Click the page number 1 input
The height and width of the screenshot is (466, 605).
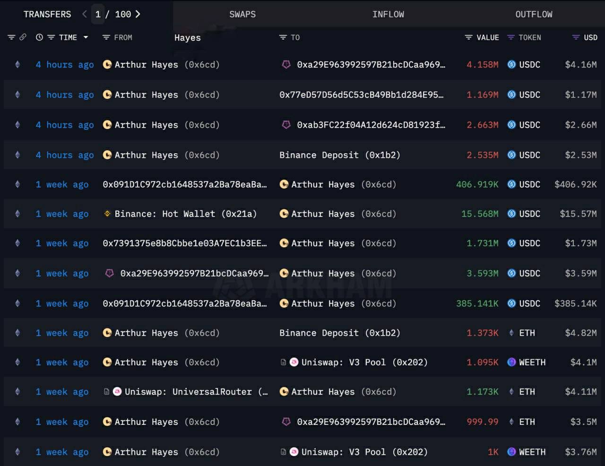click(98, 14)
